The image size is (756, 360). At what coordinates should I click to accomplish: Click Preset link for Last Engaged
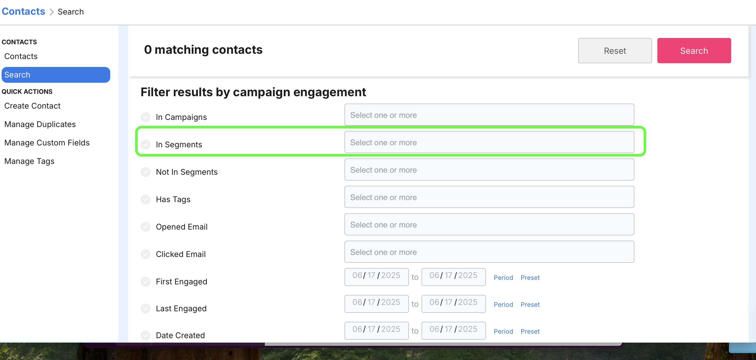[530, 305]
